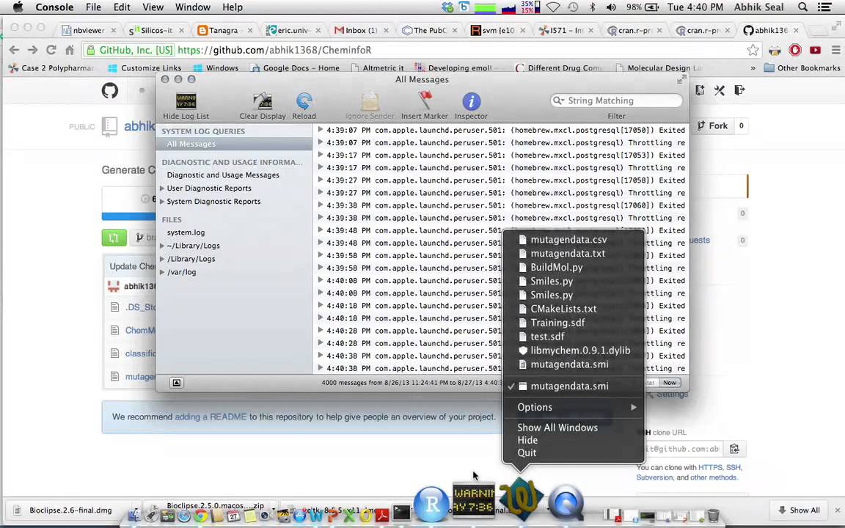This screenshot has height=528, width=845.
Task: Copy clone URL with clipboard icon
Action: [734, 449]
